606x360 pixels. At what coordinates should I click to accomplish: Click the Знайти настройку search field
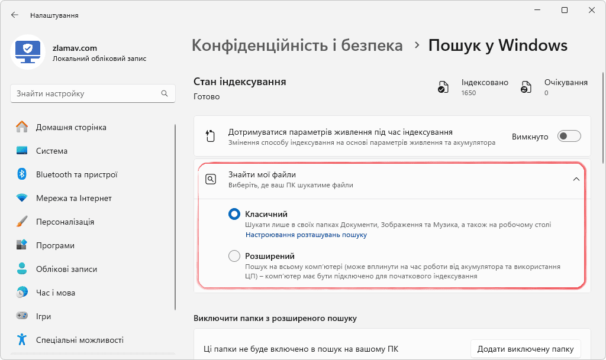[93, 94]
